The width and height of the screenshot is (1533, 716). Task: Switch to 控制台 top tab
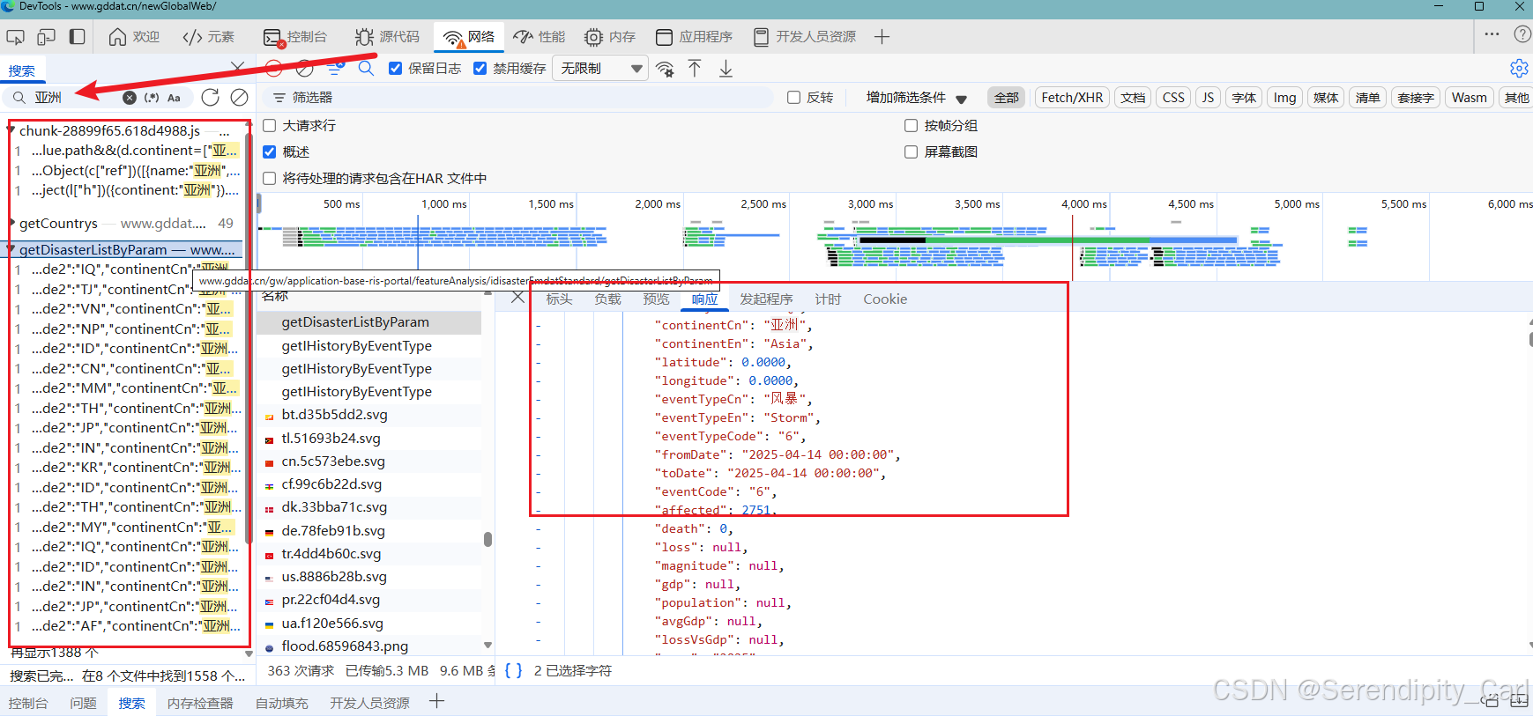(x=295, y=37)
